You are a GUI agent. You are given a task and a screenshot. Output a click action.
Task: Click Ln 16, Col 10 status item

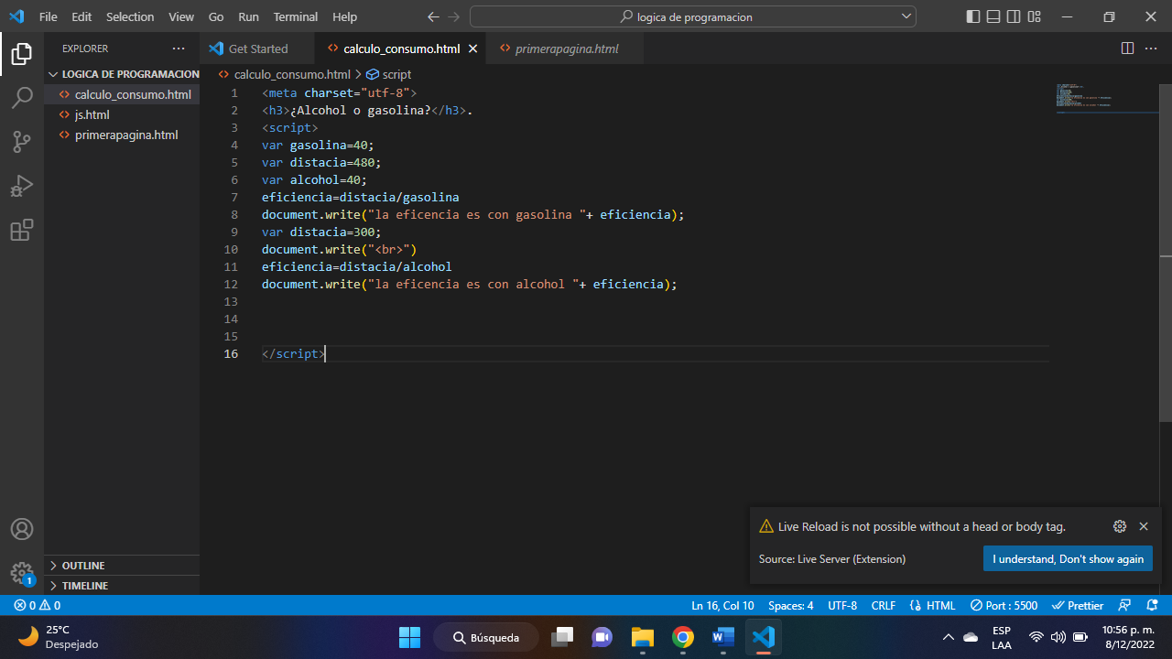tap(723, 605)
